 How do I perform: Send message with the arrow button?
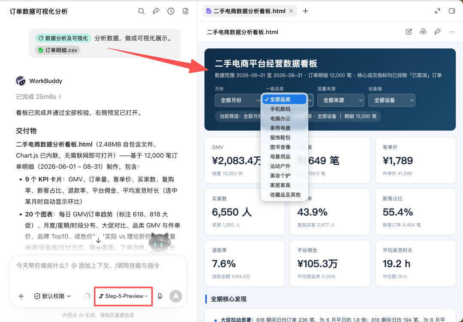176,296
